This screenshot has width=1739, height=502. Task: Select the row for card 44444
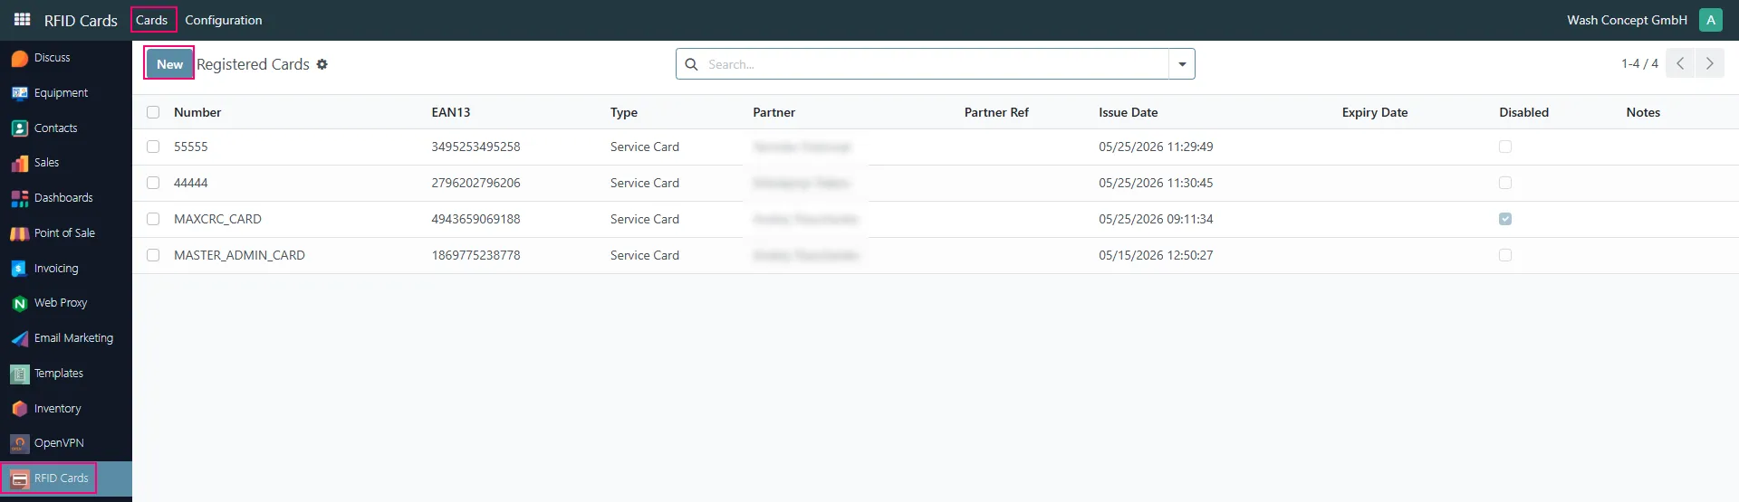click(x=153, y=183)
